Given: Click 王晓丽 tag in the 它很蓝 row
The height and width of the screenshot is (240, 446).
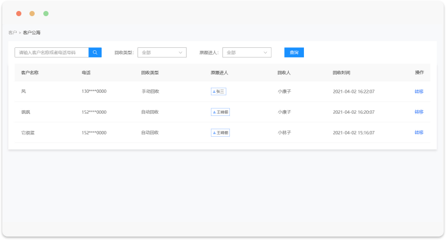Looking at the screenshot, I should pyautogui.click(x=220, y=133).
